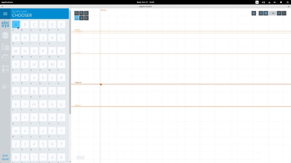Select the selected glyph A tile
This screenshot has width=291, height=163.
[x=16, y=24]
